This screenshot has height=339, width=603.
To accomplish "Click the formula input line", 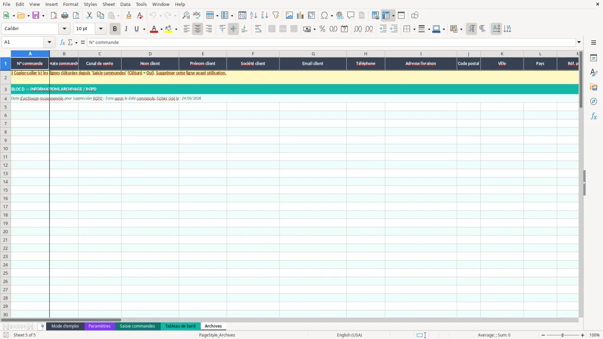I will pos(332,43).
